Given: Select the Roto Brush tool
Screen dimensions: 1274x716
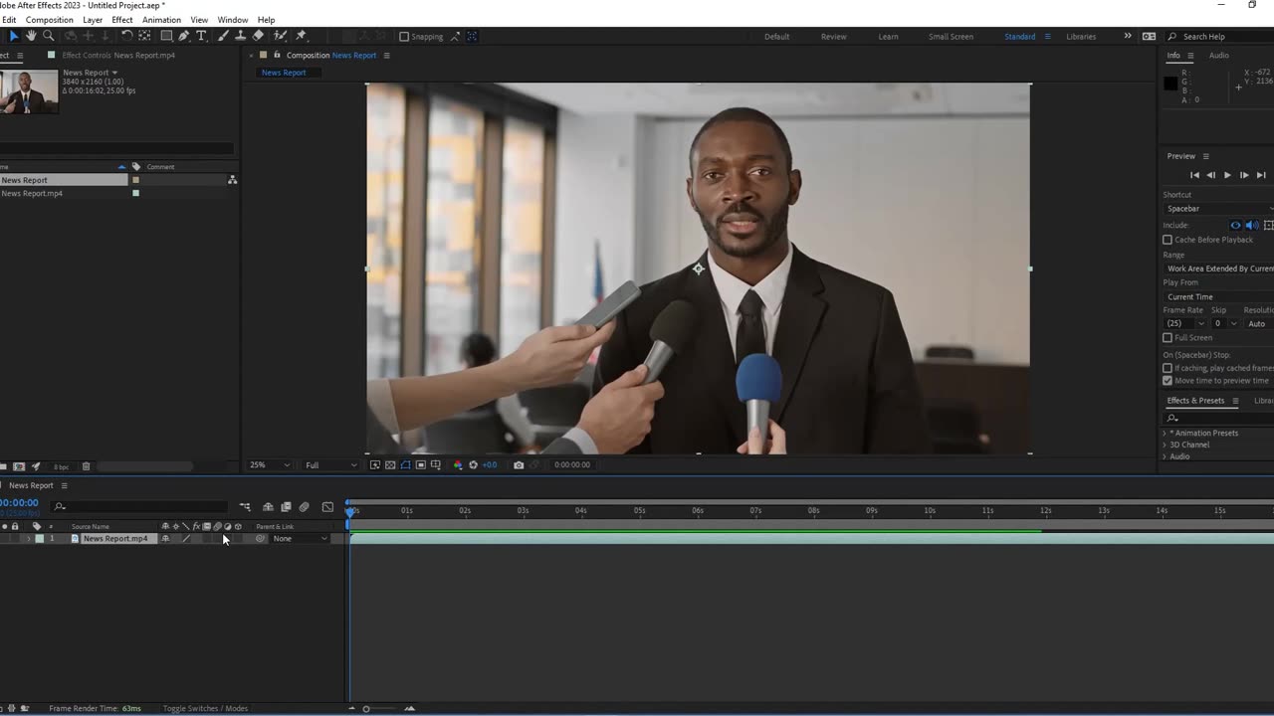Looking at the screenshot, I should click(281, 36).
